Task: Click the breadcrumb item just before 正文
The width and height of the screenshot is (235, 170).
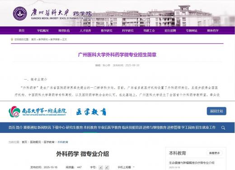Action: point(55,39)
